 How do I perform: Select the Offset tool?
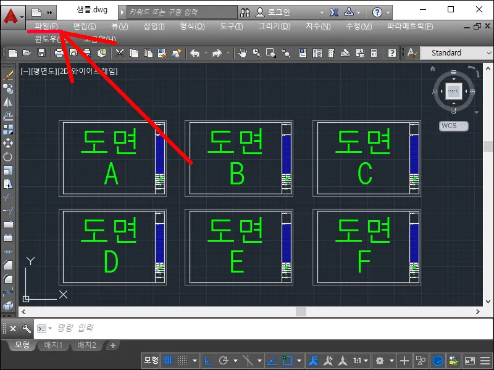(x=8, y=116)
